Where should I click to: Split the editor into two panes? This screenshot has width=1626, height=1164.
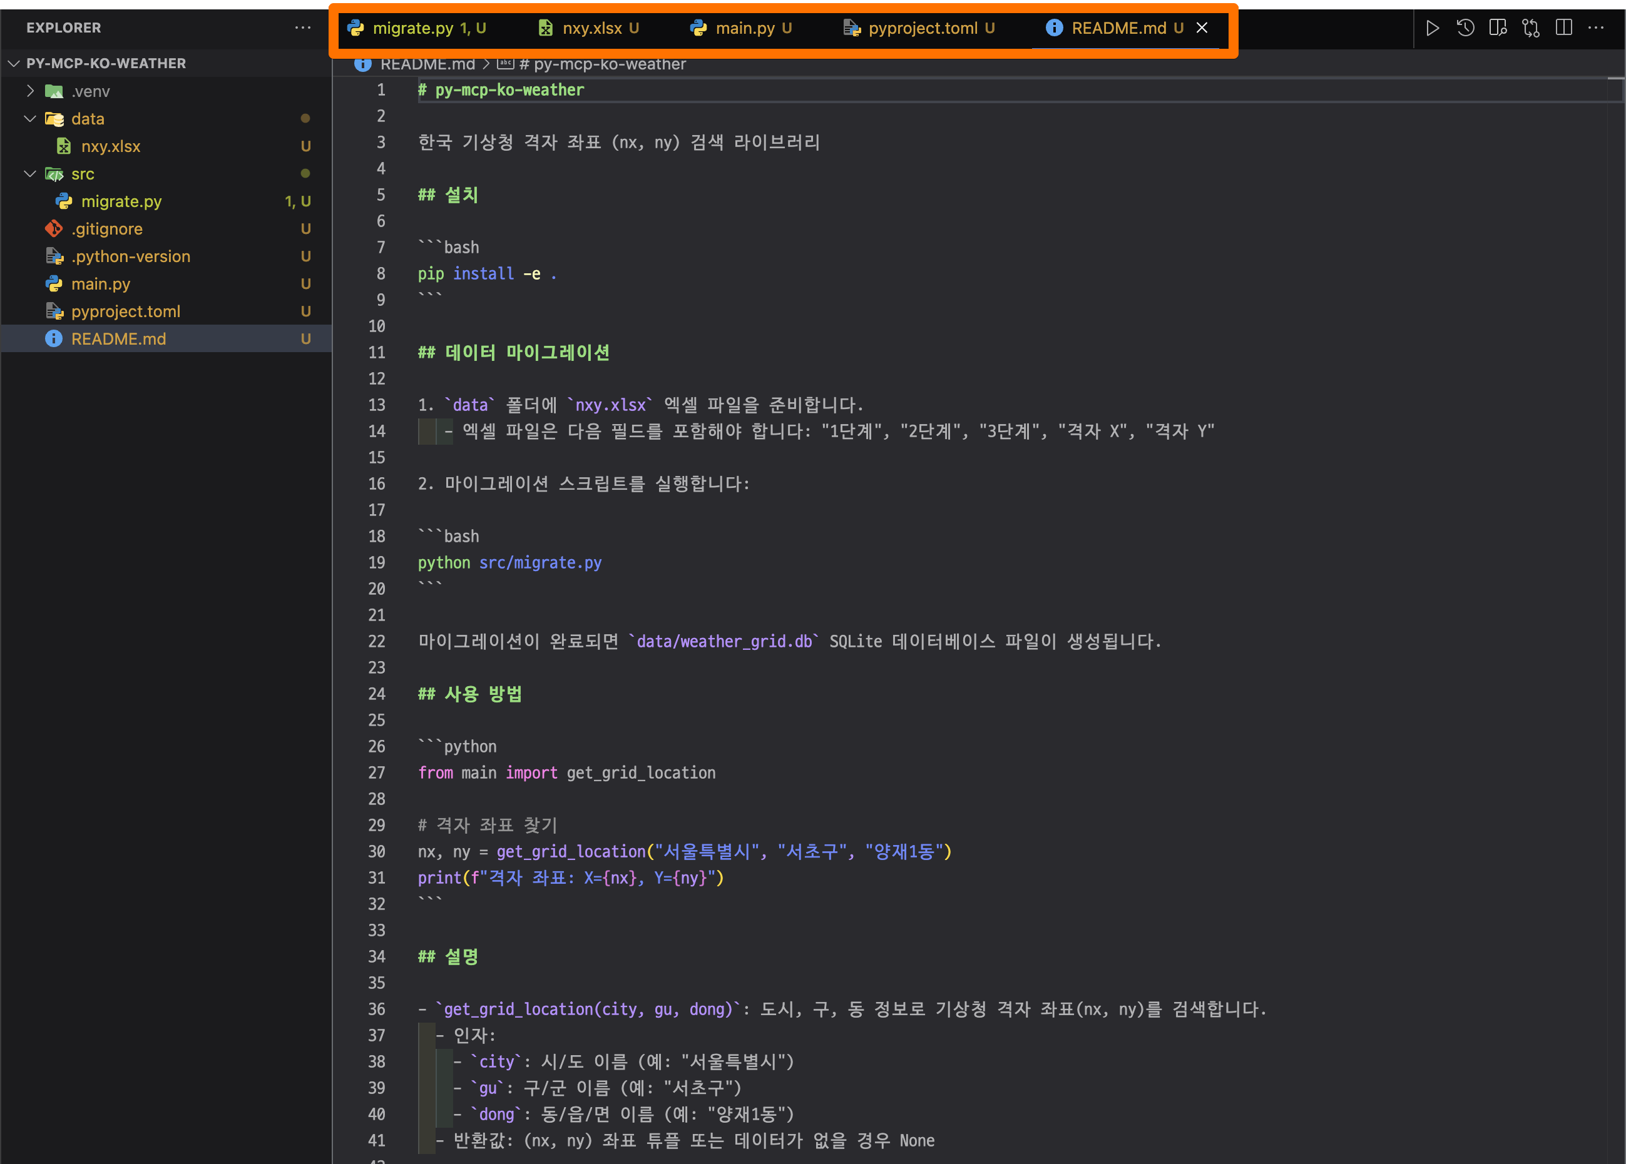pyautogui.click(x=1563, y=28)
